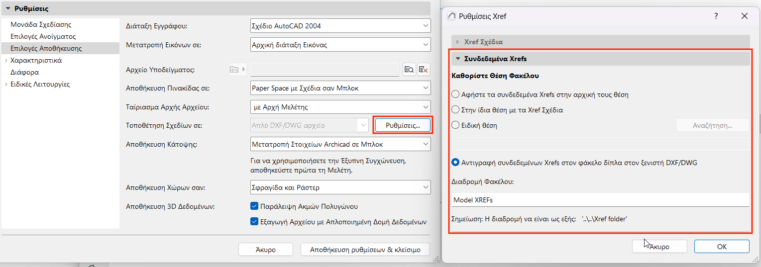761x267 pixels.
Task: Click the 'Αρχείο Υποδείγματος:' label
Action: tap(160, 70)
